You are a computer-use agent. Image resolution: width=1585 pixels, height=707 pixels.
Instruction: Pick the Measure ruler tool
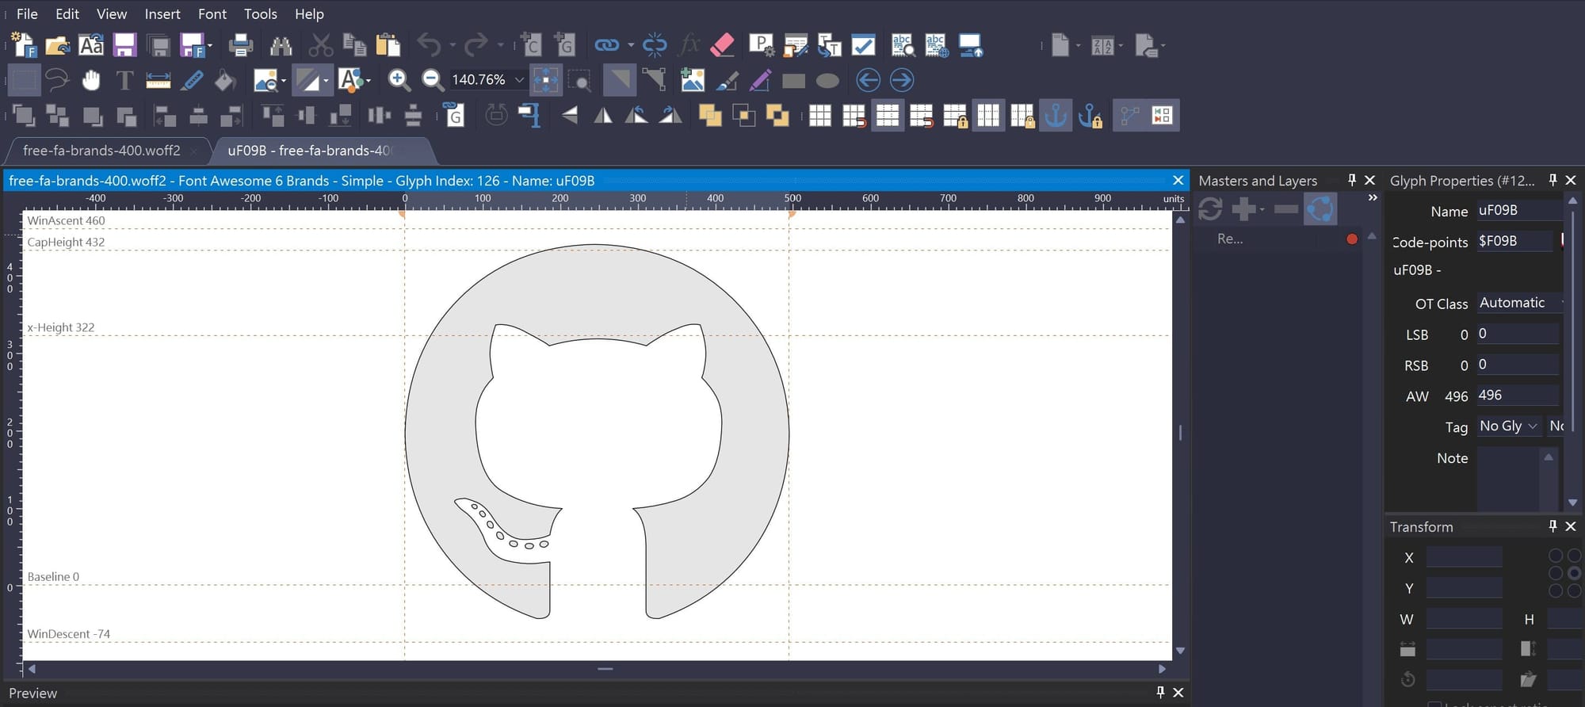point(158,80)
